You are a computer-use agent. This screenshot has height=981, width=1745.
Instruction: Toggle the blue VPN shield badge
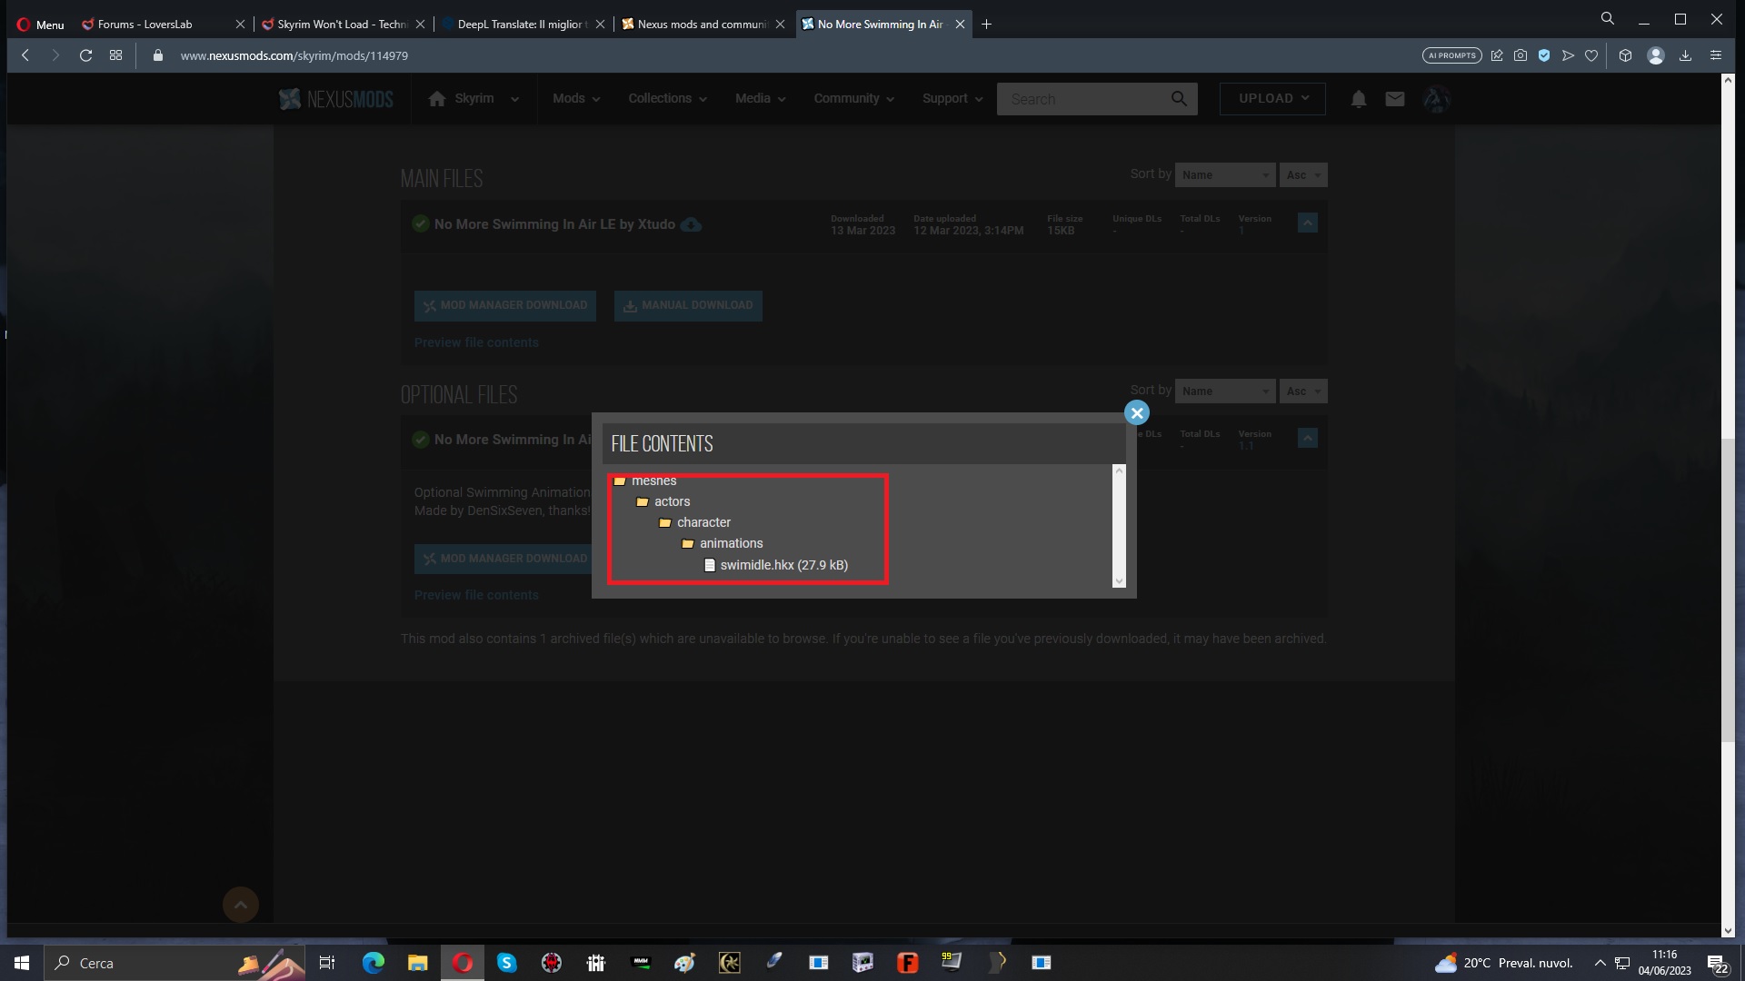(1544, 55)
